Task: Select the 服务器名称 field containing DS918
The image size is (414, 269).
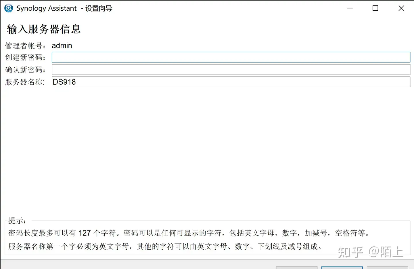Action: tap(231, 82)
